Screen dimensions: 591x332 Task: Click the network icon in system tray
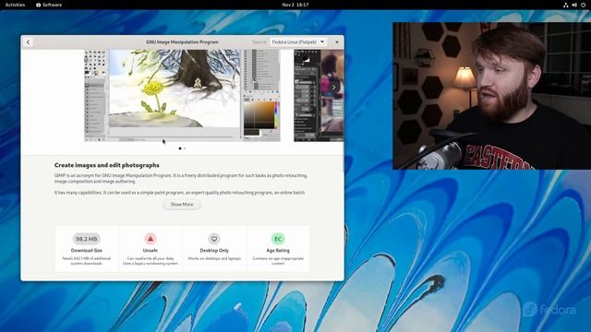(566, 5)
